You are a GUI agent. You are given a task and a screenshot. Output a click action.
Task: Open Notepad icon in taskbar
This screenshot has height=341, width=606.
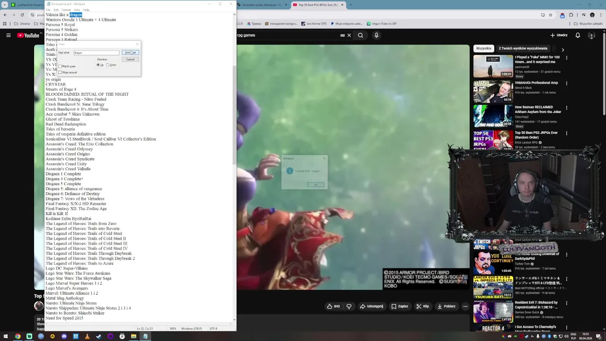(145, 336)
